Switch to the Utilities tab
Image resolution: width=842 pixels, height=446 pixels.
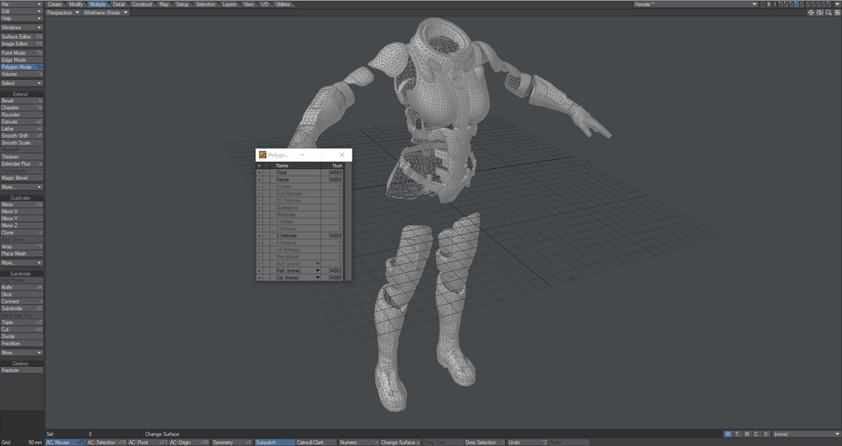[x=283, y=4]
